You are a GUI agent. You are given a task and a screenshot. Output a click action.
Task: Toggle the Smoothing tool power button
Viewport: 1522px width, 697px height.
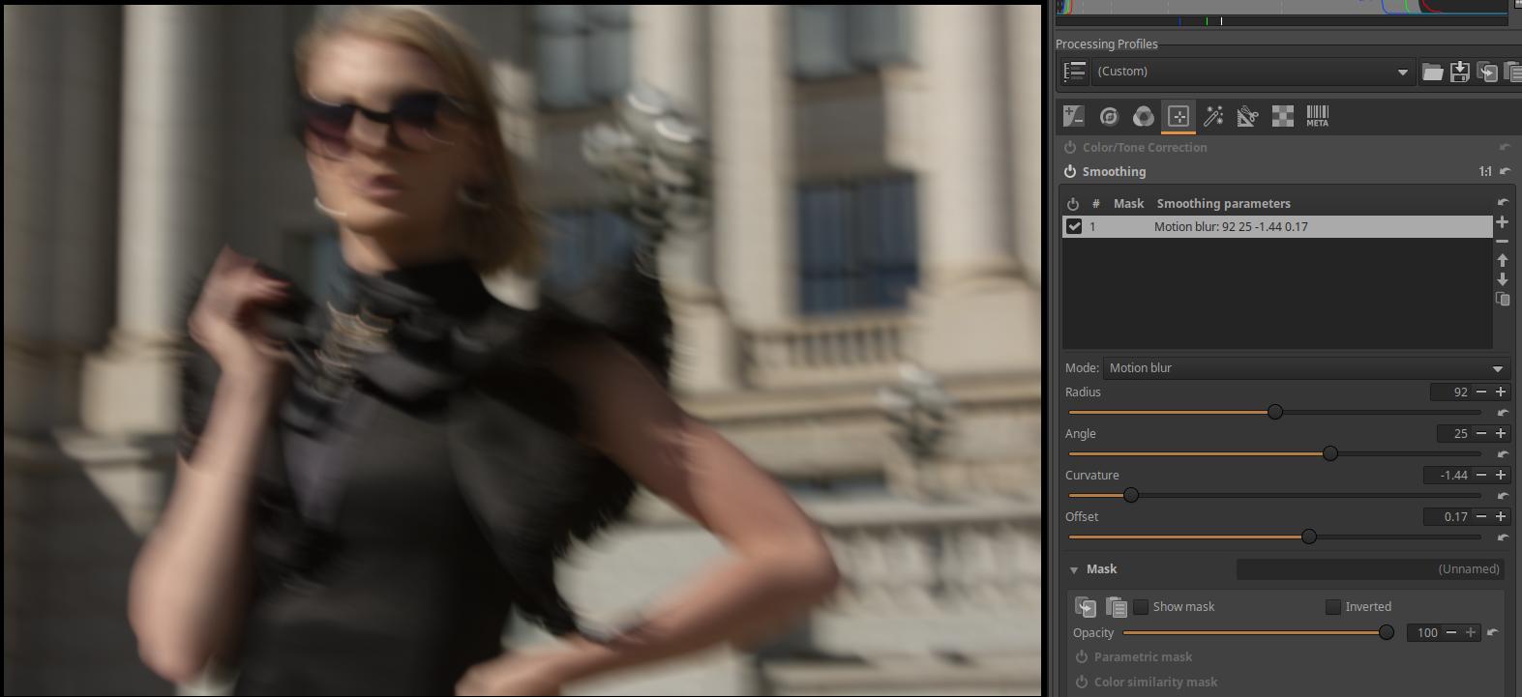coord(1070,172)
